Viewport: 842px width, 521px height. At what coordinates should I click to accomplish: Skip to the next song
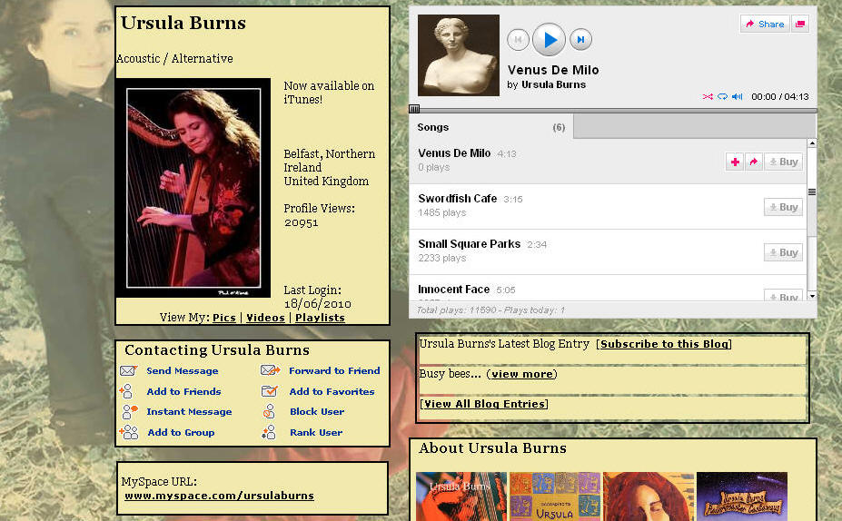[x=581, y=39]
